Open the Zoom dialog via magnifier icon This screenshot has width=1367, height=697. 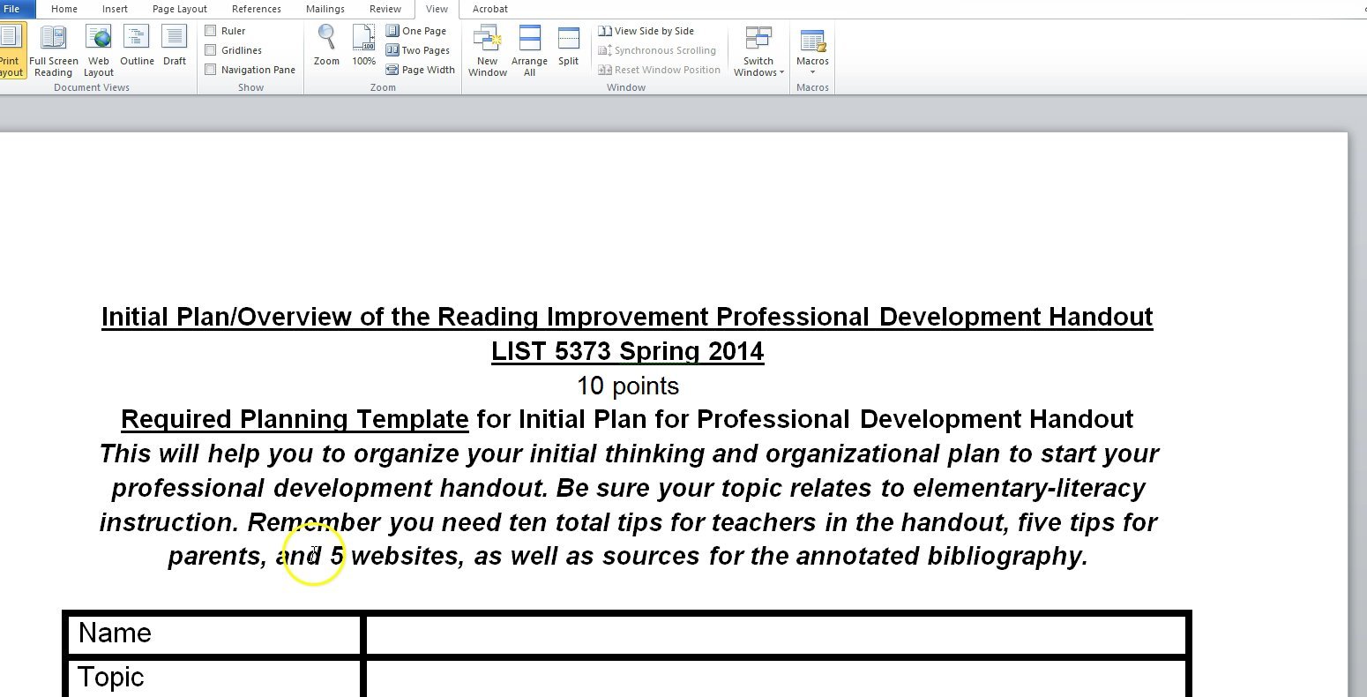point(325,44)
